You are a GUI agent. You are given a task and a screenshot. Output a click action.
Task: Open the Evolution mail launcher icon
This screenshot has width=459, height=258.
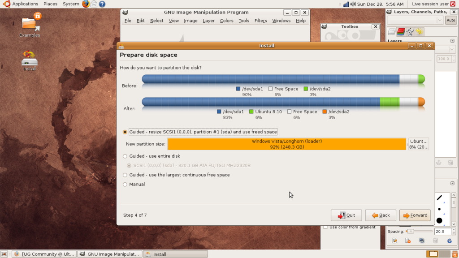pos(94,4)
